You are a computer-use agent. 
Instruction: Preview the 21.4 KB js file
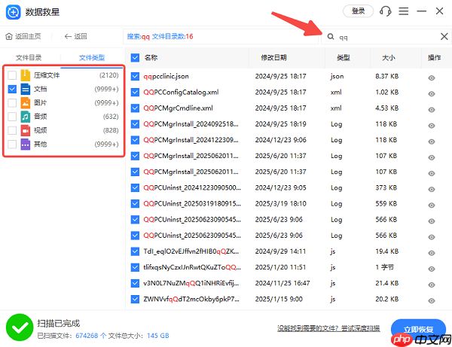tap(431, 285)
